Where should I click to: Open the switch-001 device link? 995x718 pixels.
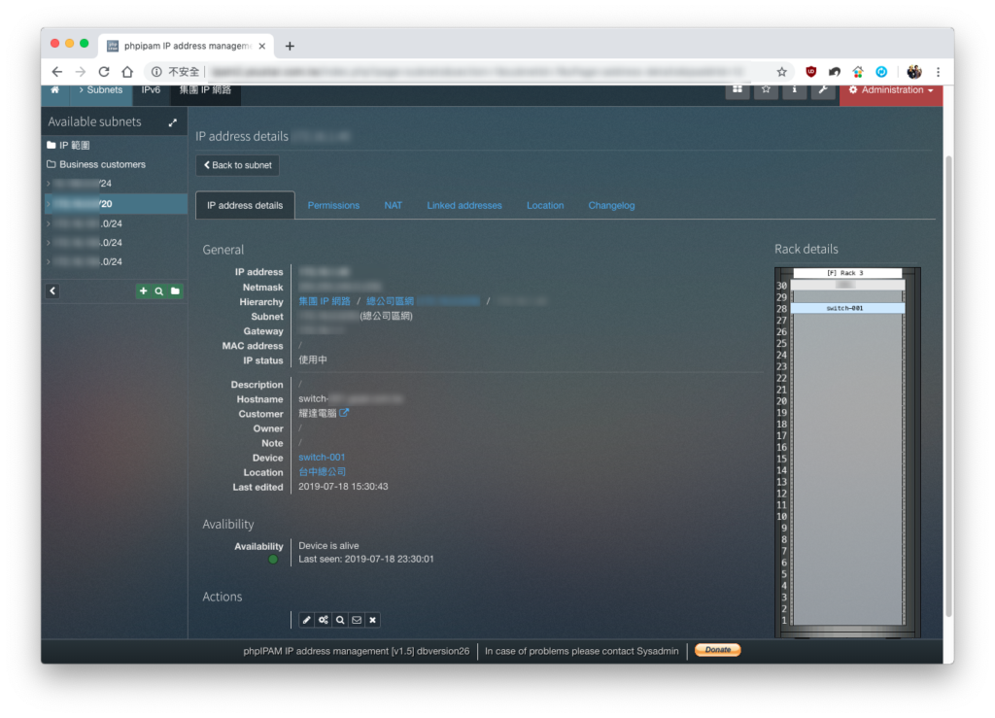click(x=322, y=458)
